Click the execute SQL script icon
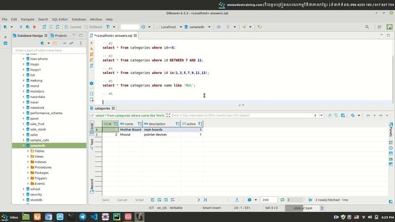395x222 pixels. click(92, 54)
